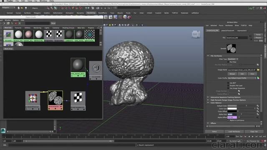The height and width of the screenshot is (150, 267).
Task: Switch to the Textures tab in Hypershade
Action: [18, 28]
